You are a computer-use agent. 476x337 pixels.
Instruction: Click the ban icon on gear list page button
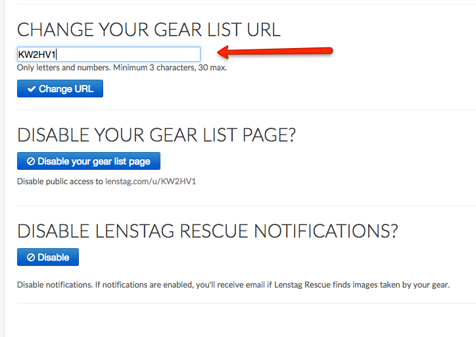[30, 161]
